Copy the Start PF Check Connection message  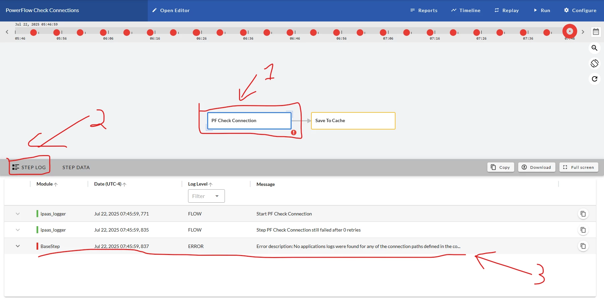tap(583, 214)
